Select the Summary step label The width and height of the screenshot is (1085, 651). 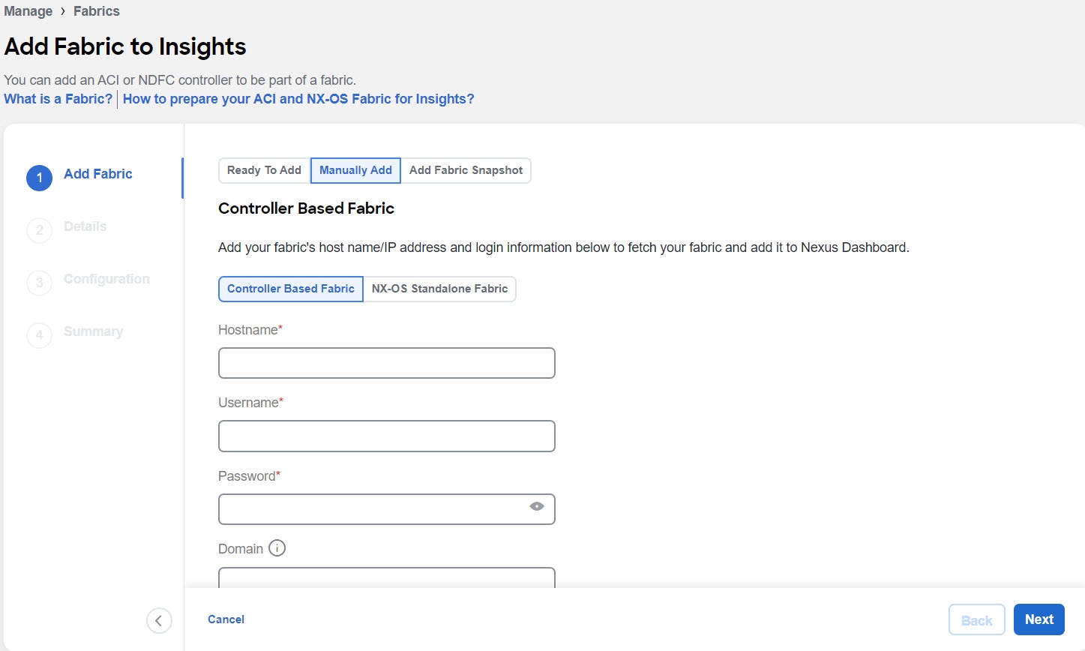tap(93, 331)
